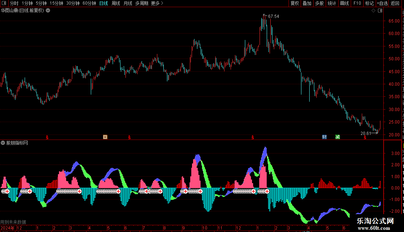Click the first red plus signal at chart start
This screenshot has height=232, width=404.
click(7, 191)
